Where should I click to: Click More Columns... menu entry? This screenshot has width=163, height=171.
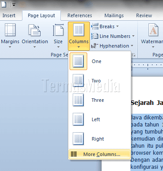[x=100, y=154]
